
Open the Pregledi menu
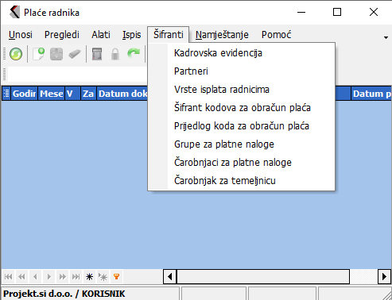coord(62,35)
